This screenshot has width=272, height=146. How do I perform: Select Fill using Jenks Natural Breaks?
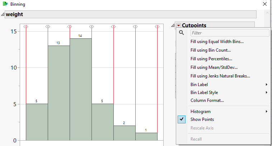220,76
